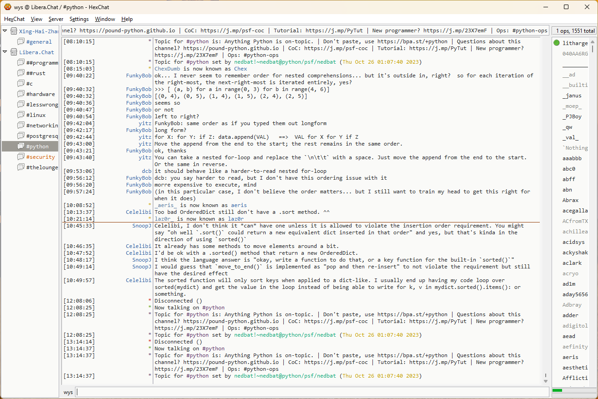Viewport: 598px width, 399px height.
Task: Click the #hardware channel icon
Action: tap(20, 94)
